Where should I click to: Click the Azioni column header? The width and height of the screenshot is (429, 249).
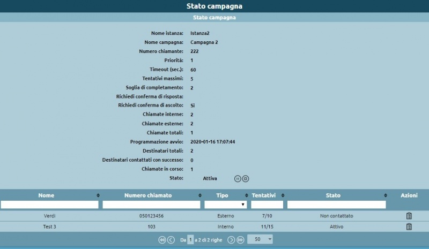[409, 195]
